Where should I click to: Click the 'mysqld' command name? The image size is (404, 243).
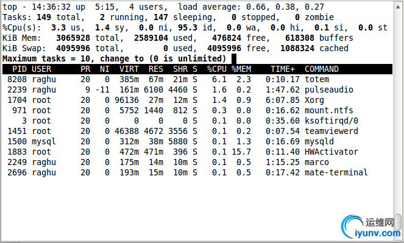point(319,141)
